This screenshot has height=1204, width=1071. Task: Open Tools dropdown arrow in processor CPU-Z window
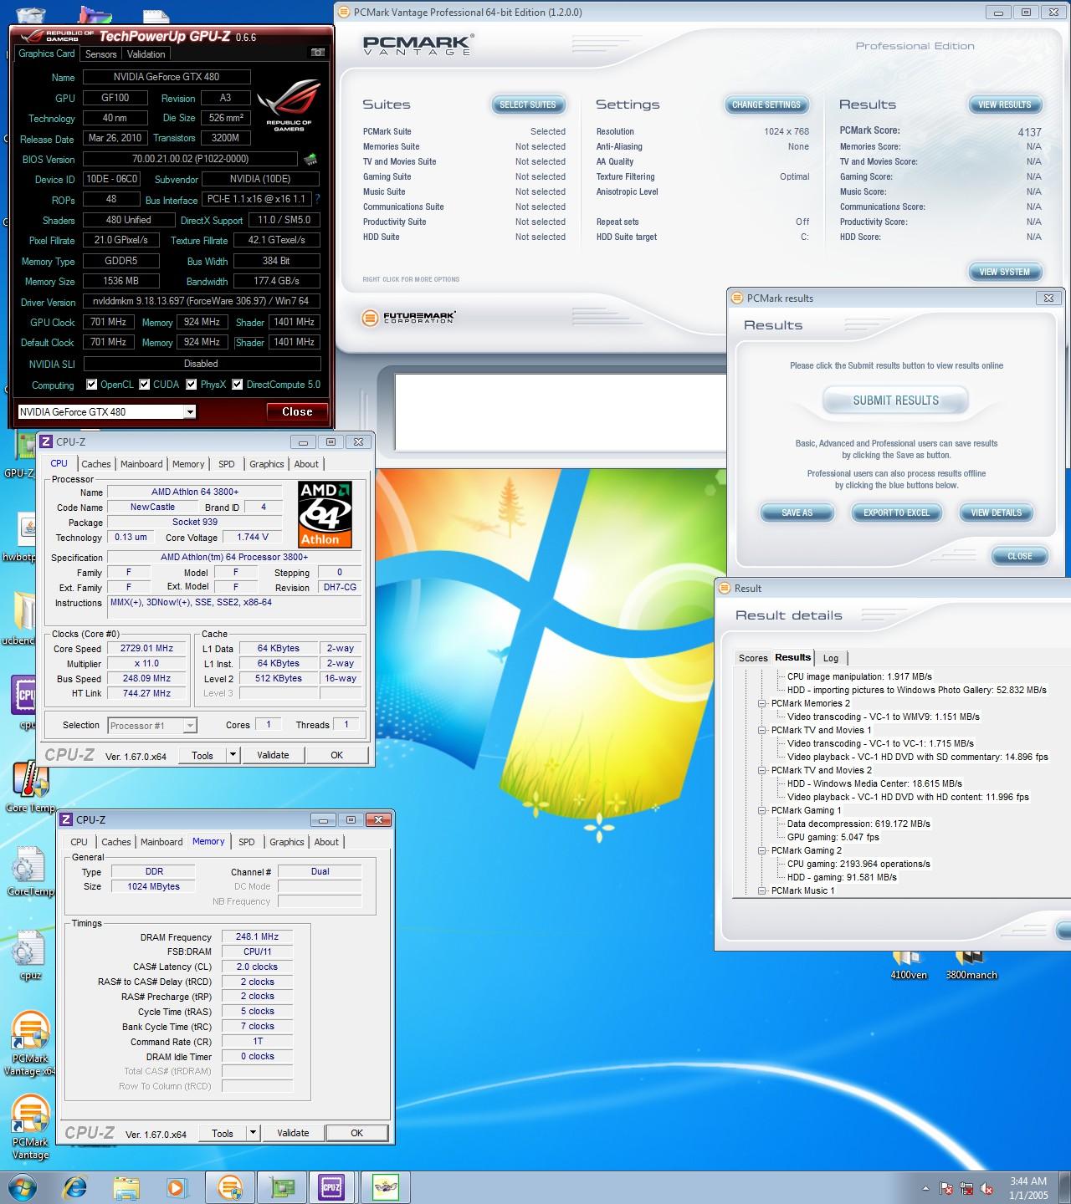click(x=233, y=755)
